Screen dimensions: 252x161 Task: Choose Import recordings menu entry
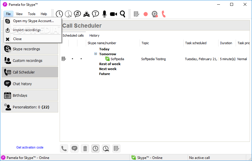(x=33, y=30)
